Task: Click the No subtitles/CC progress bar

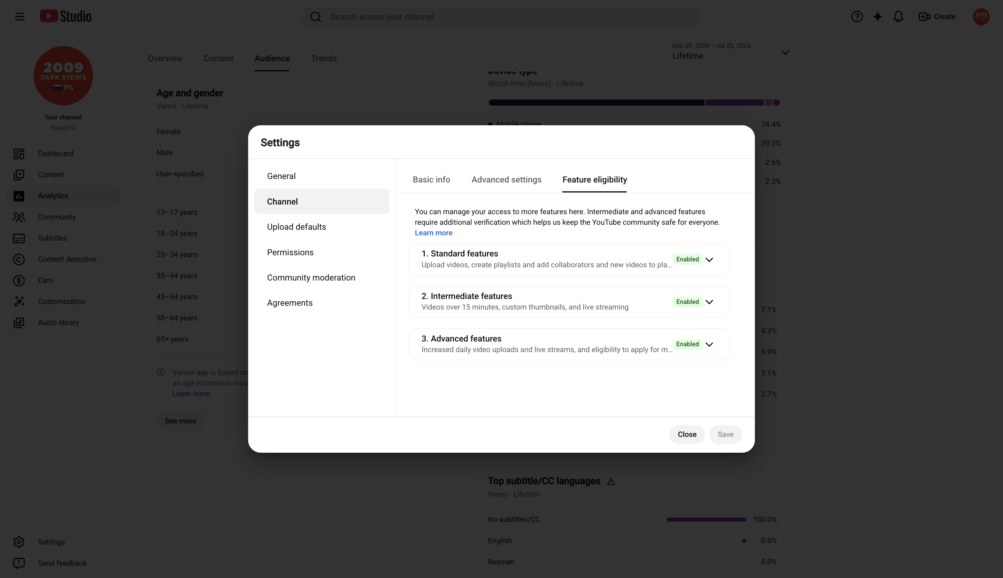Action: pyautogui.click(x=706, y=520)
